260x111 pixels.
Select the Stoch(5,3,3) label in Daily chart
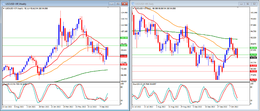tap(138, 84)
